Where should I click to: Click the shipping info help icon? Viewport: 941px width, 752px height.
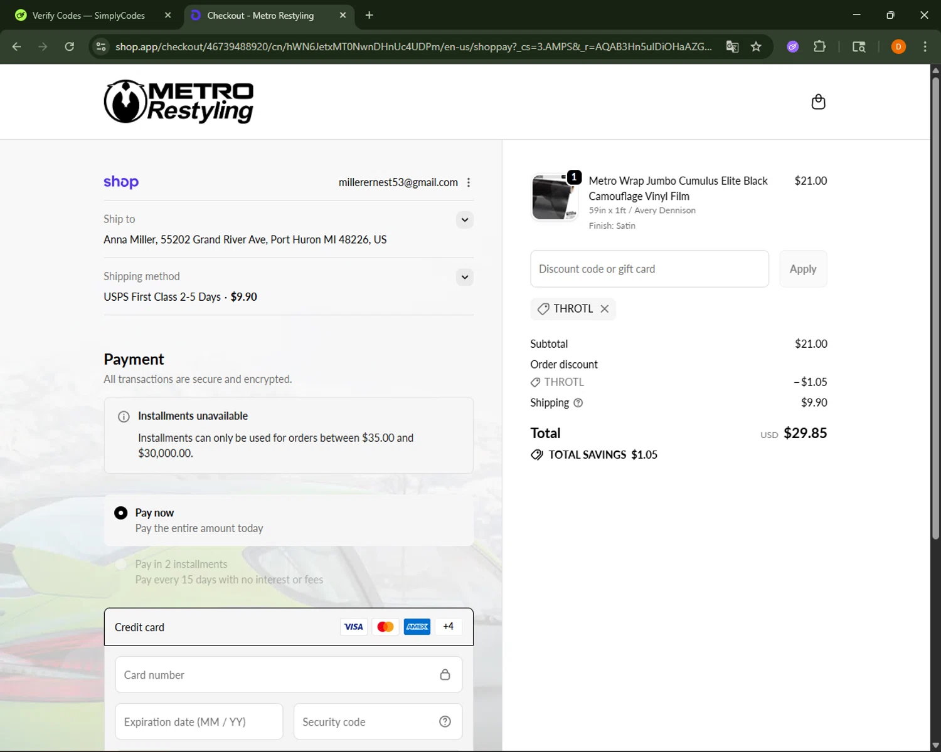tap(578, 403)
